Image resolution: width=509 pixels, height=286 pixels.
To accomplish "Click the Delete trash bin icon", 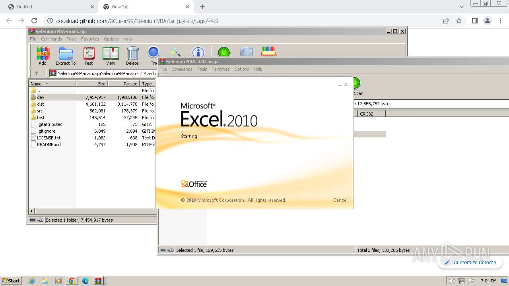I will click(x=132, y=56).
